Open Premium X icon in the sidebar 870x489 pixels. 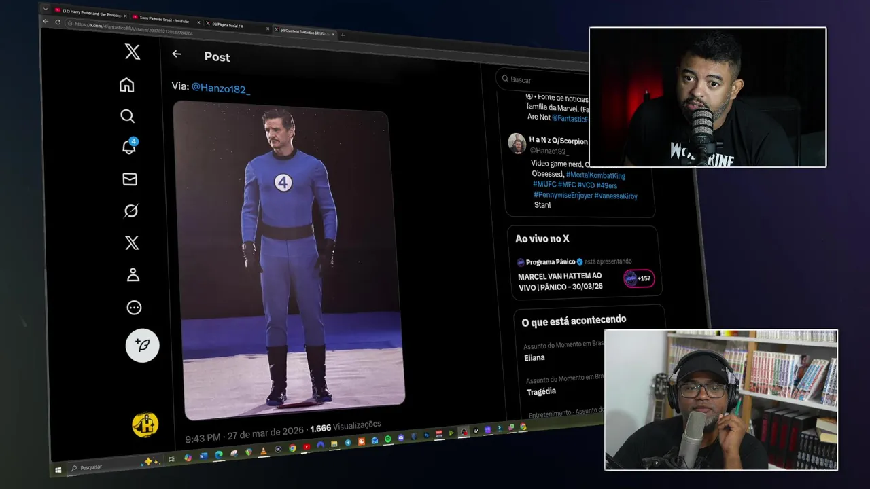click(132, 243)
